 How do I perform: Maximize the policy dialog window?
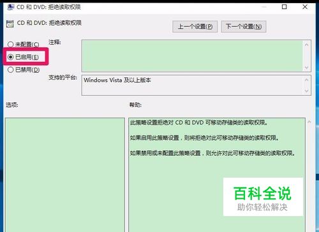[x=284, y=7]
